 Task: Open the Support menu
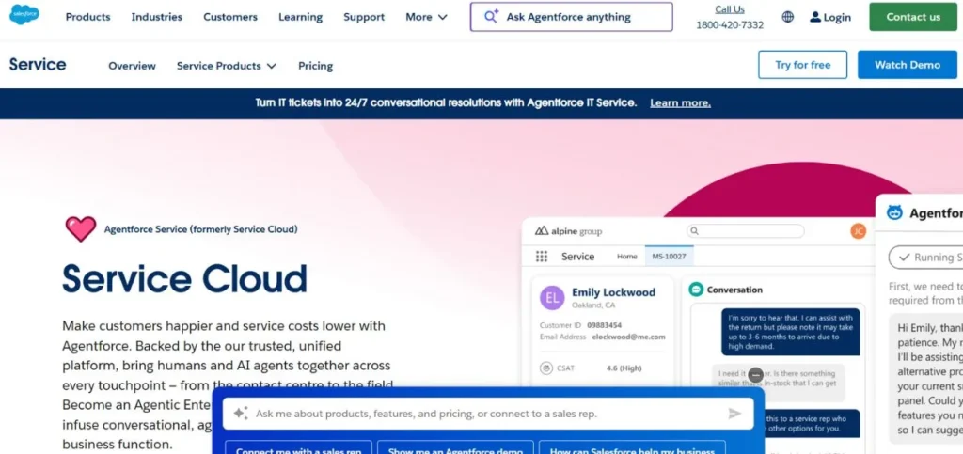(364, 17)
